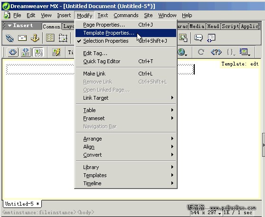Viewport: 265px width, 217px height.
Task: Select the Untitled-5 document tab
Action: tap(22, 204)
